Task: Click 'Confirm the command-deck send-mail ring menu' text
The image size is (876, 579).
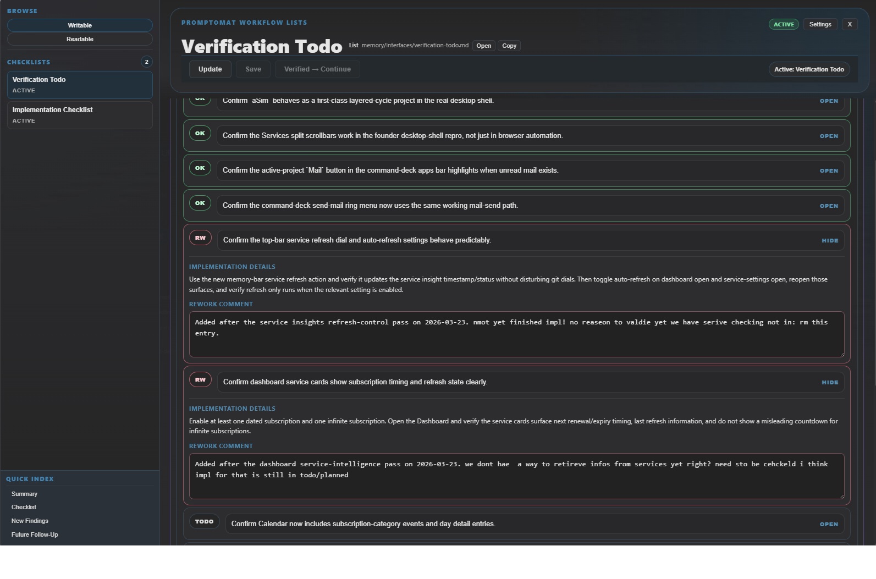Action: point(370,206)
